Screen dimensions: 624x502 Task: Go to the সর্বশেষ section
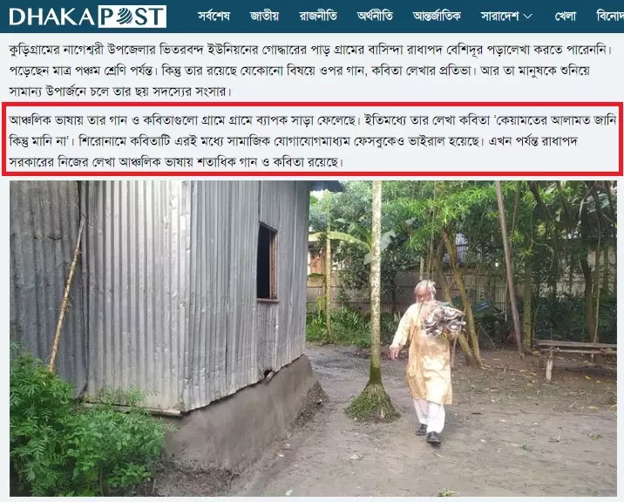[214, 16]
